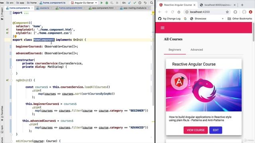Click sortCoursesBySeqNo in the code
The height and width of the screenshot is (143, 255).
(x=97, y=94)
